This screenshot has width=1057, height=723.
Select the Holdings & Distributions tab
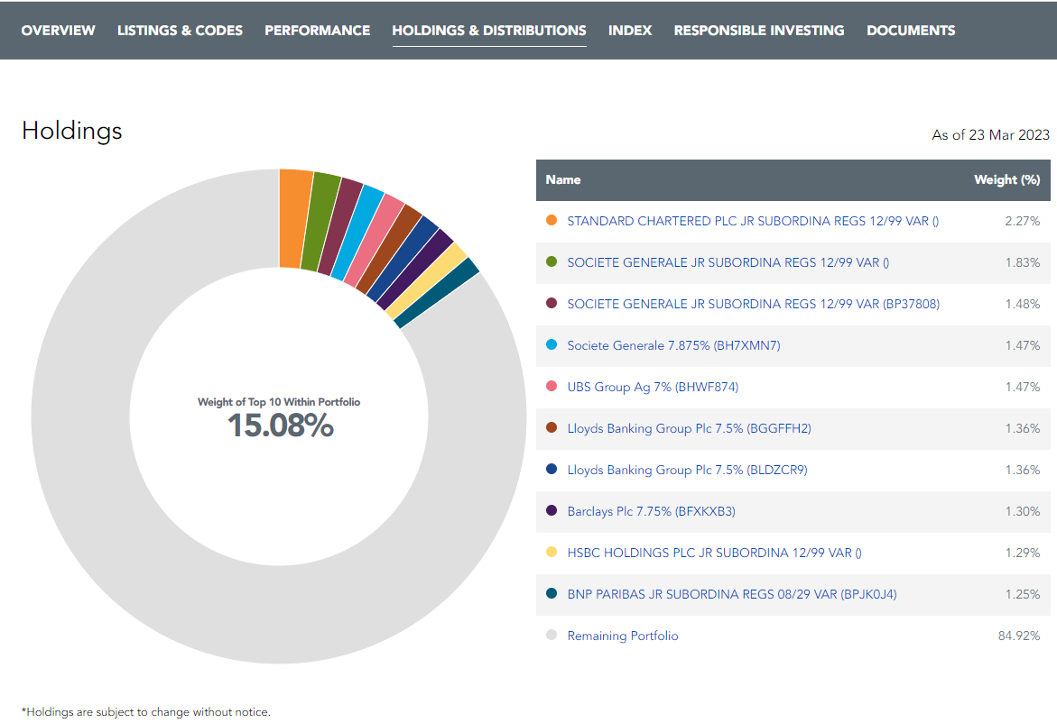pyautogui.click(x=488, y=31)
